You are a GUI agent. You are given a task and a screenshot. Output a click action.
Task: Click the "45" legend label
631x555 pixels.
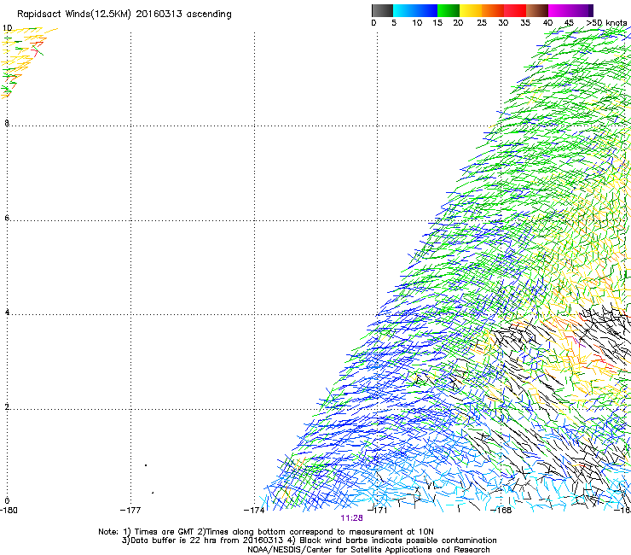[x=569, y=23]
